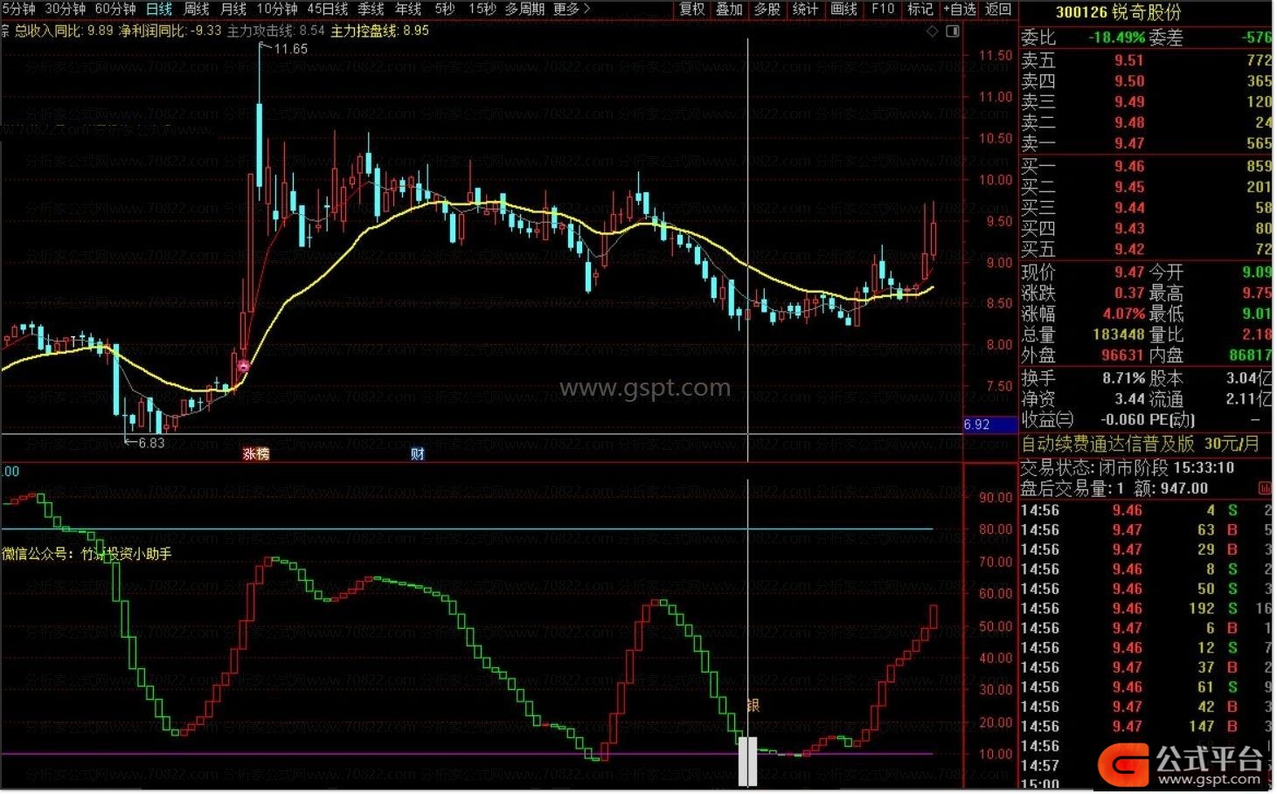Open the 多周期 multi-period selector

tap(524, 9)
